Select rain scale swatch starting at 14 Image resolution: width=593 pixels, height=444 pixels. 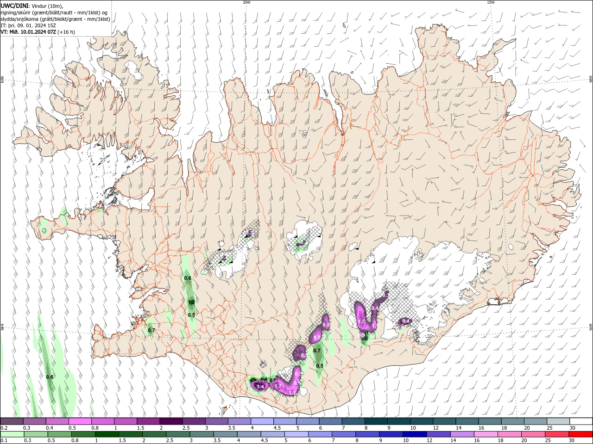(461, 434)
